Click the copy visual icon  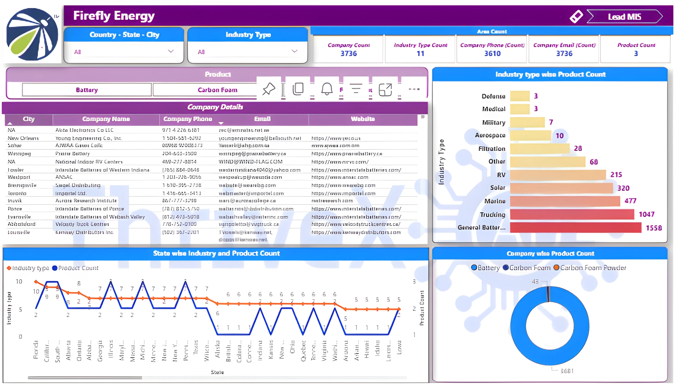point(298,89)
